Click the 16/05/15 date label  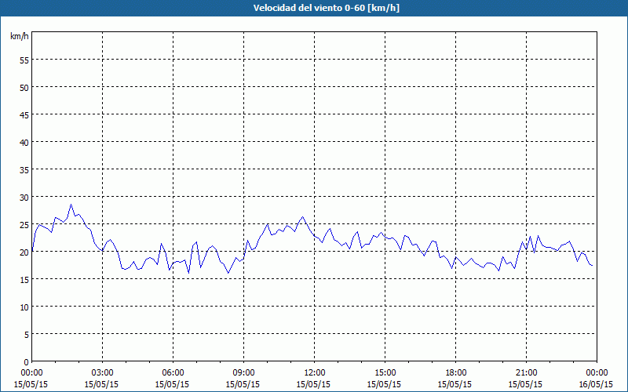[596, 384]
